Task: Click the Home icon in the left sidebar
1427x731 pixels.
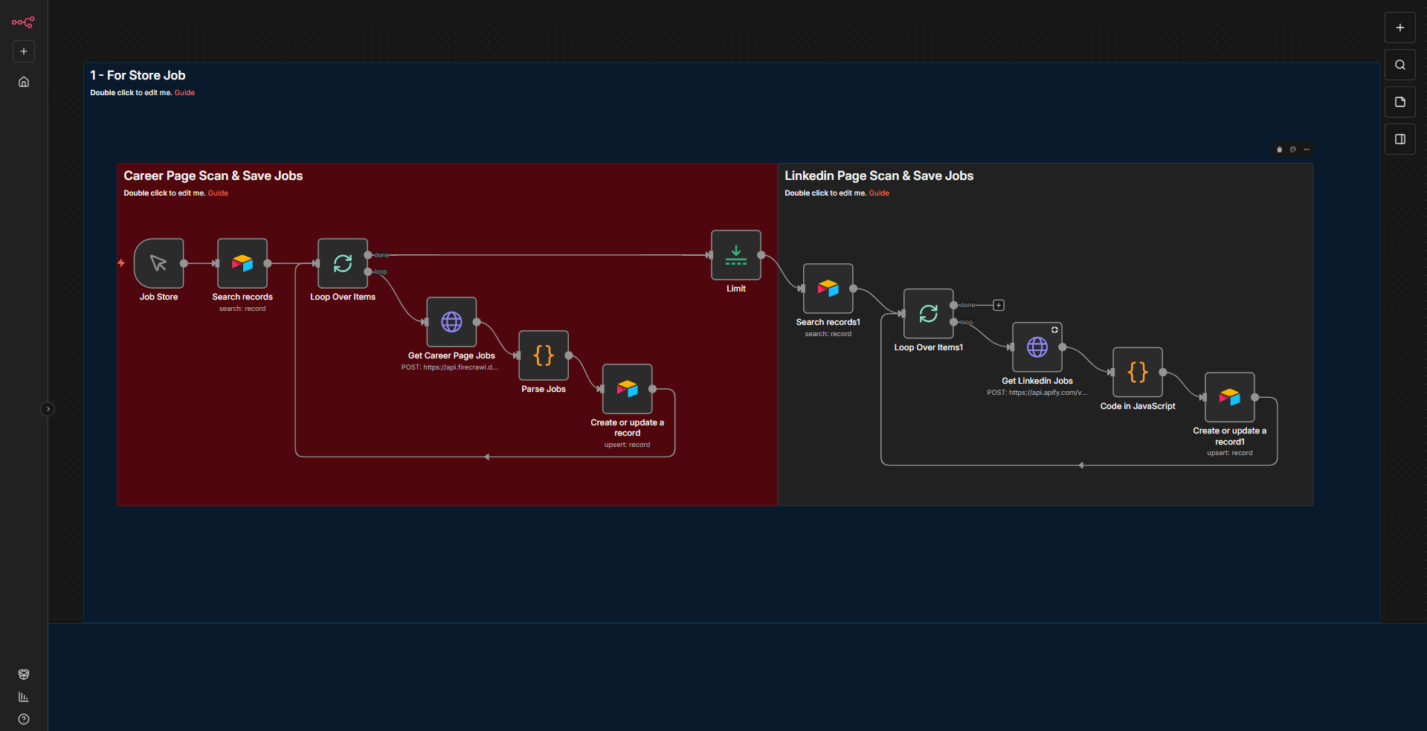Action: [23, 82]
